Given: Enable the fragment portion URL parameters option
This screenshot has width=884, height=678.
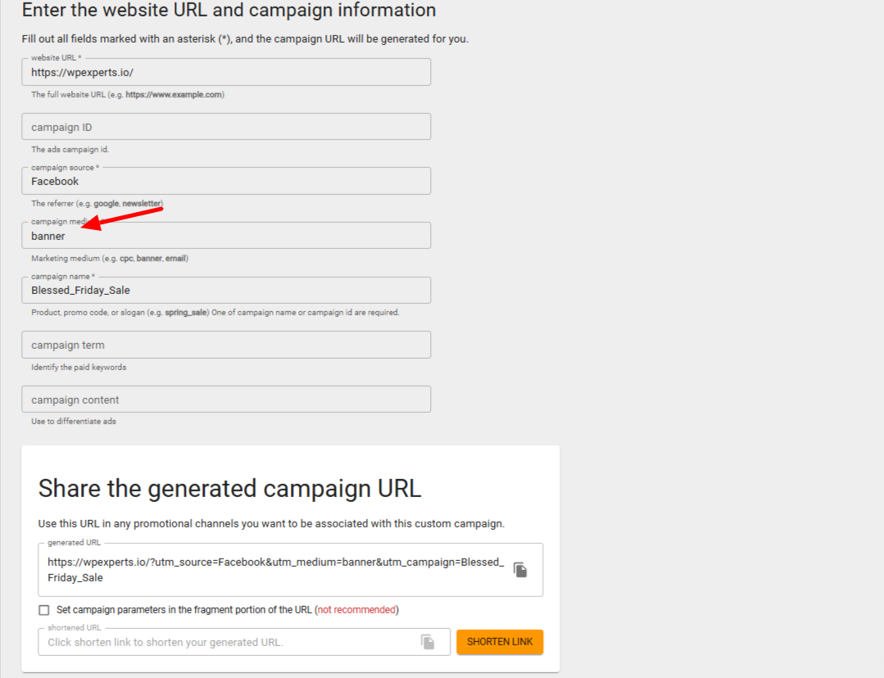Looking at the screenshot, I should (44, 610).
